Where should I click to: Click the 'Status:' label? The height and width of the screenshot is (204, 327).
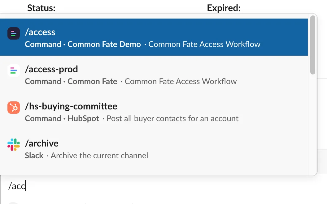coord(41,8)
